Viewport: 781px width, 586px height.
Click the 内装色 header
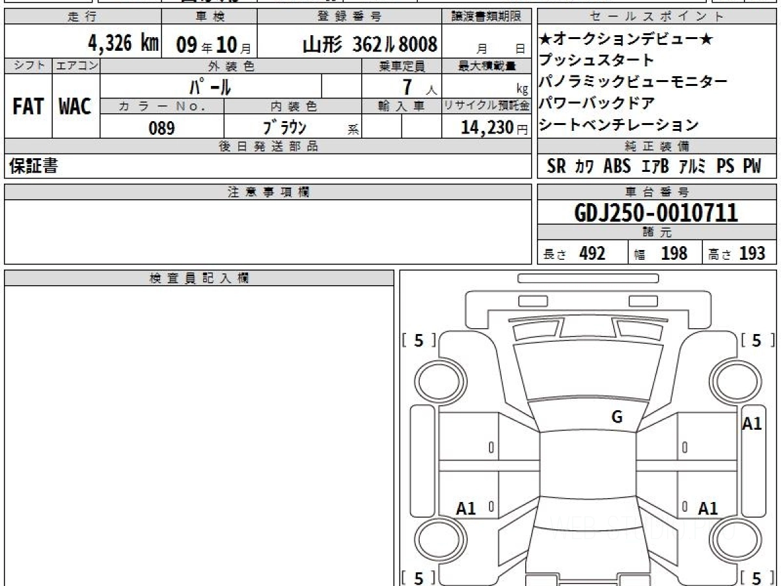coord(293,106)
